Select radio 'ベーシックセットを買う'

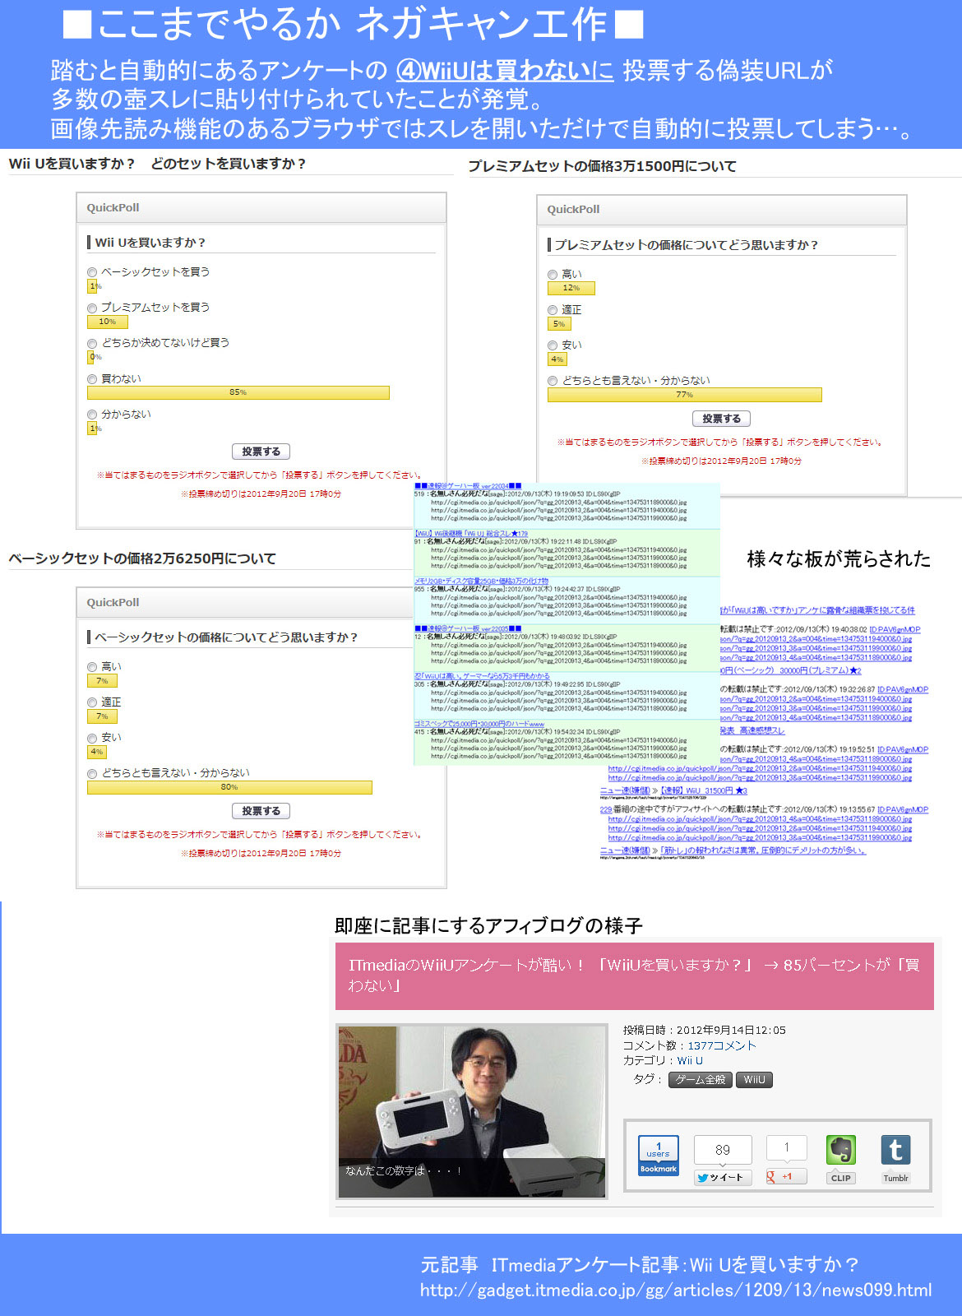click(x=92, y=272)
